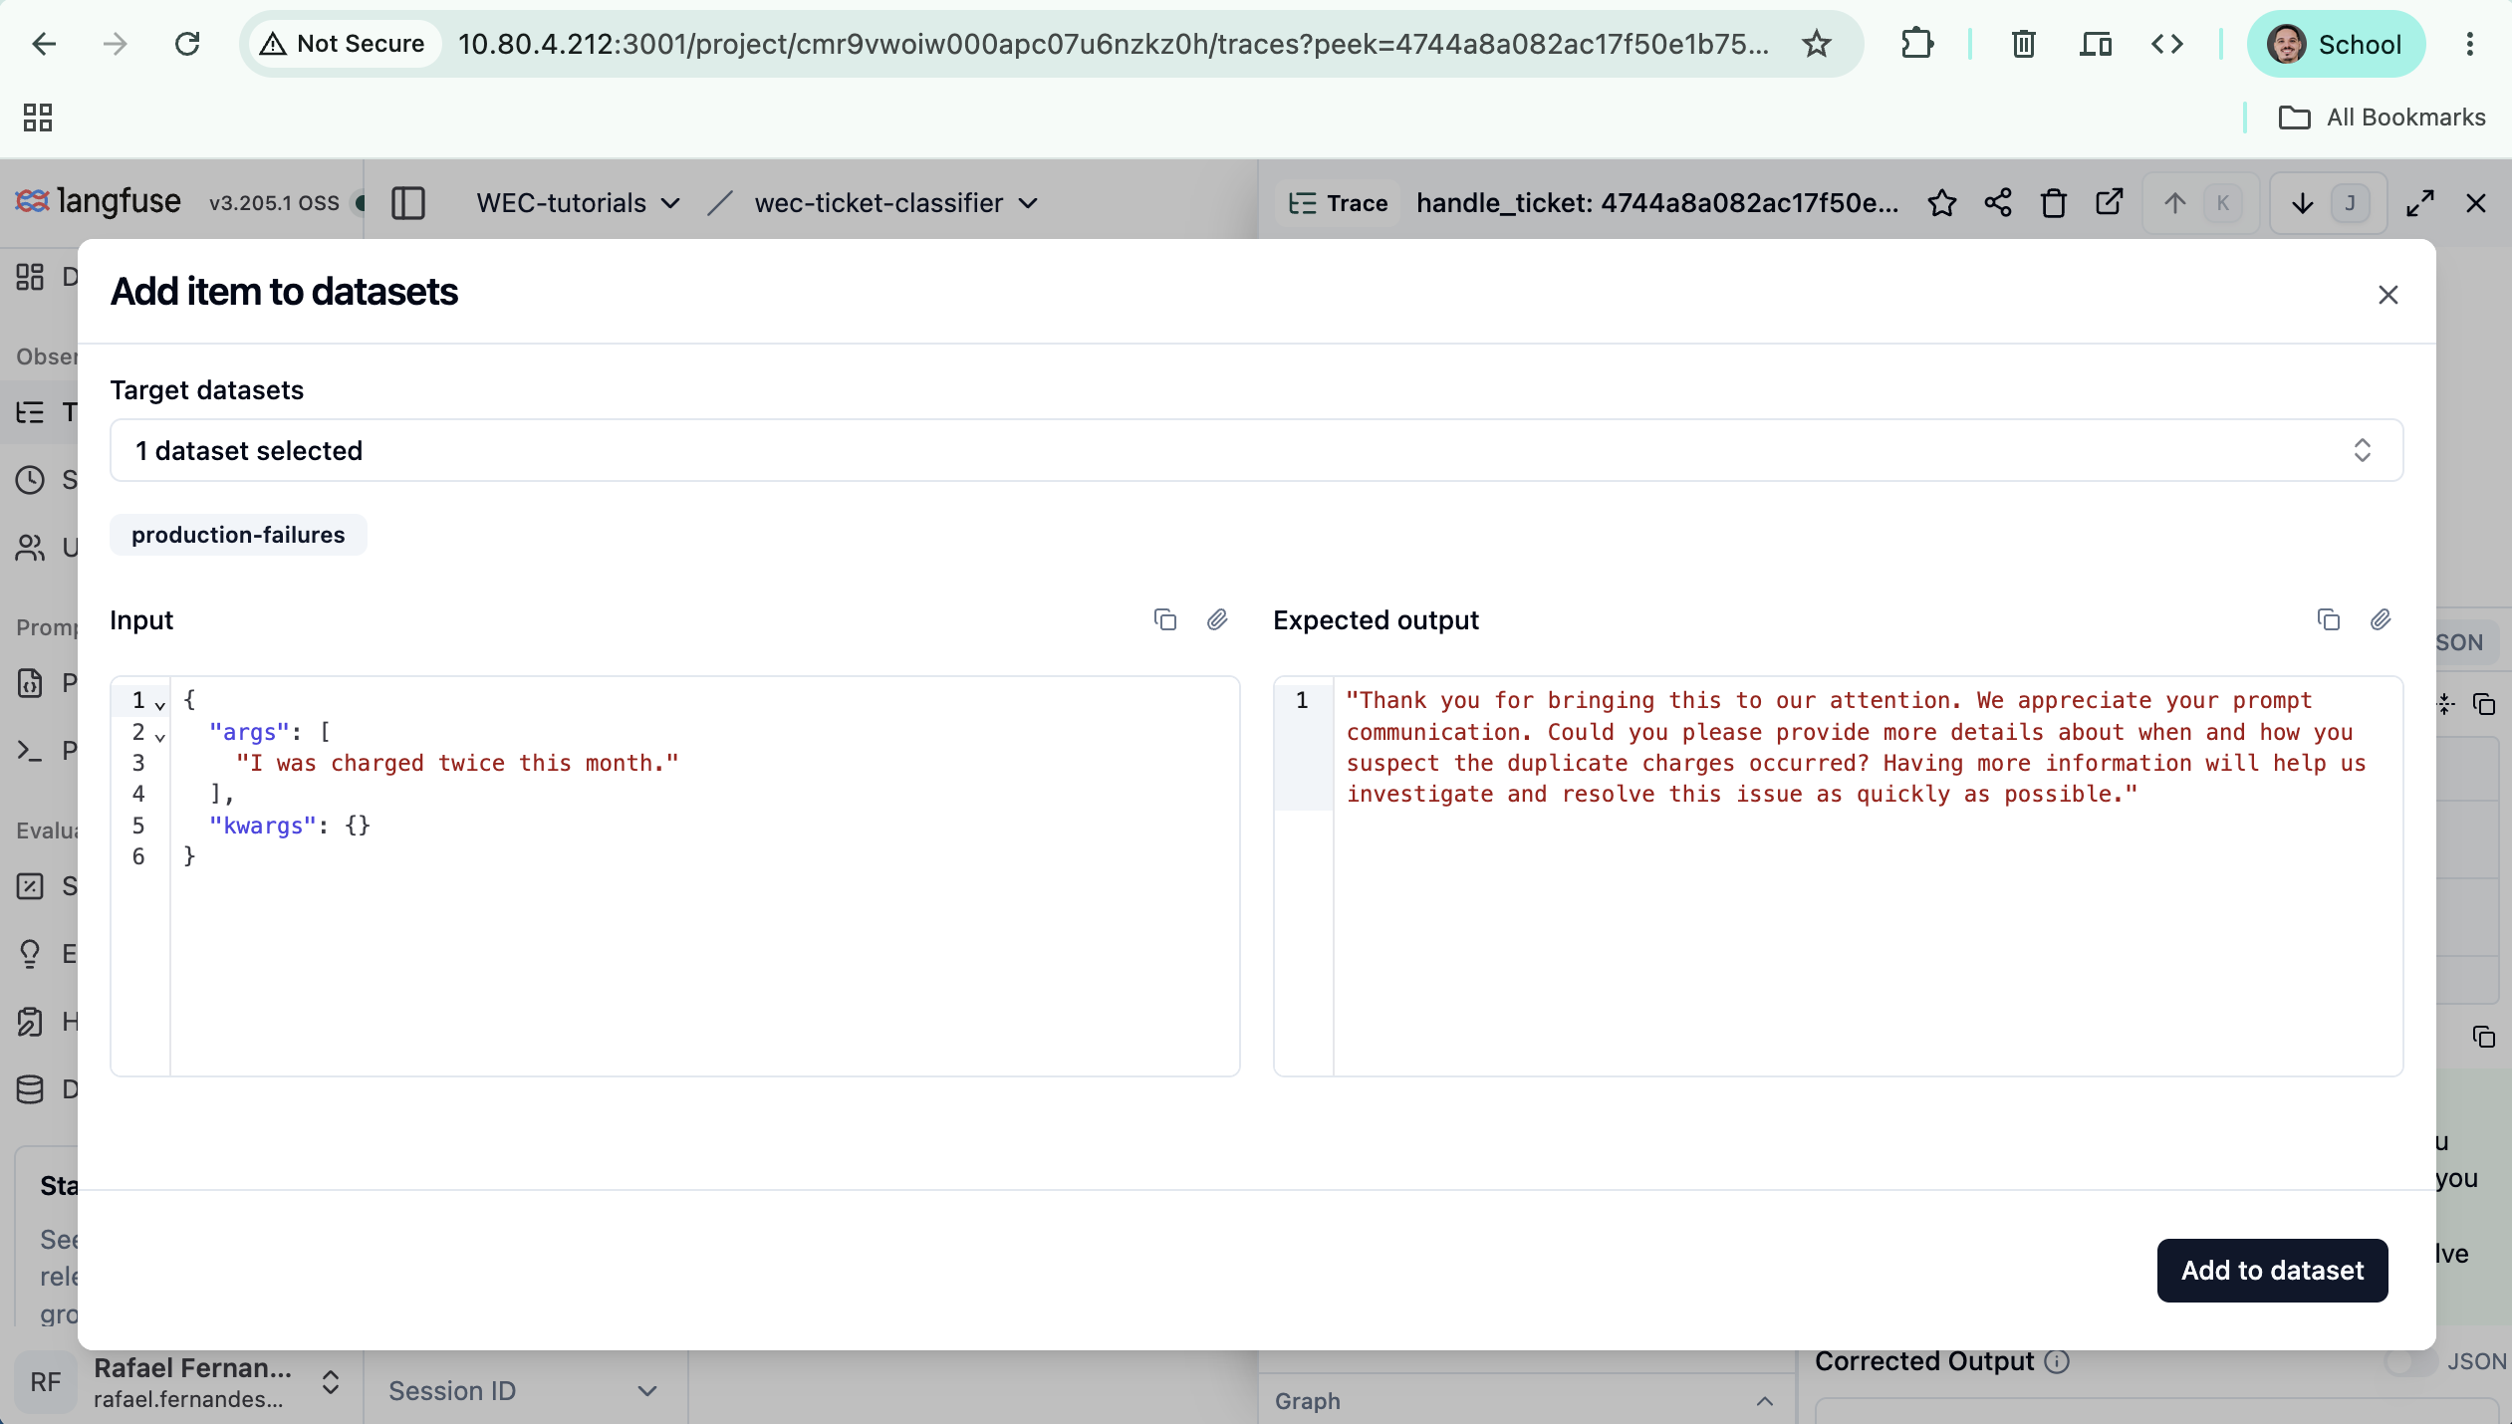Go to next trace (J)
Viewport: 2512px width, 1424px height.
(x=2328, y=203)
